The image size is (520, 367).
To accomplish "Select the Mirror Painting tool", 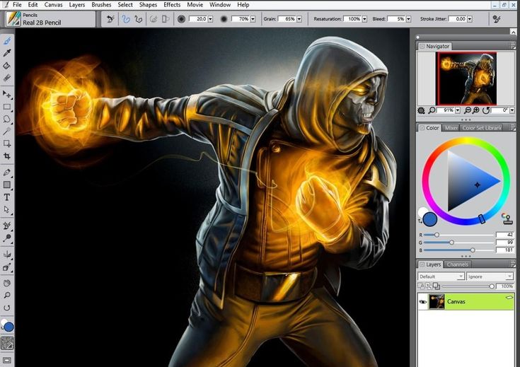I will coord(7,255).
